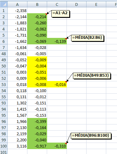
Task: Click cell C100 with average -0,310
Action: [x=57, y=146]
